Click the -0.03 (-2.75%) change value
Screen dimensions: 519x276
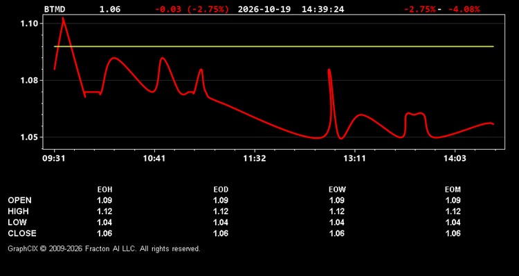click(x=192, y=9)
